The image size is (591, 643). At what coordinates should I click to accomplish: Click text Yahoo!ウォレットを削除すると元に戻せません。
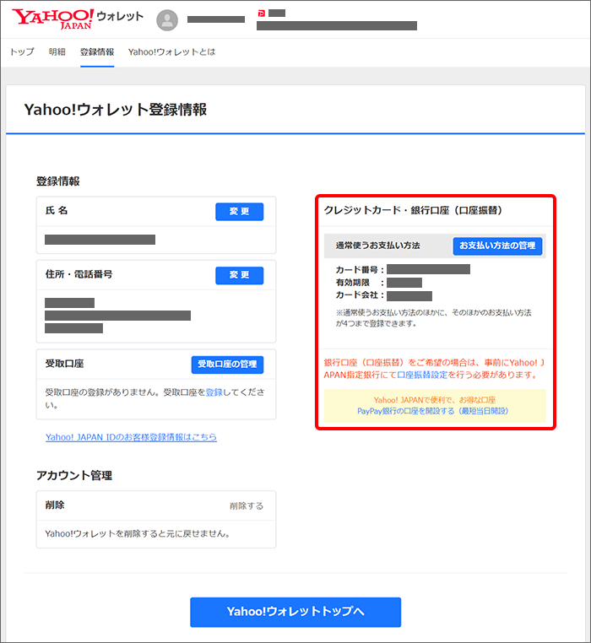coord(138,534)
